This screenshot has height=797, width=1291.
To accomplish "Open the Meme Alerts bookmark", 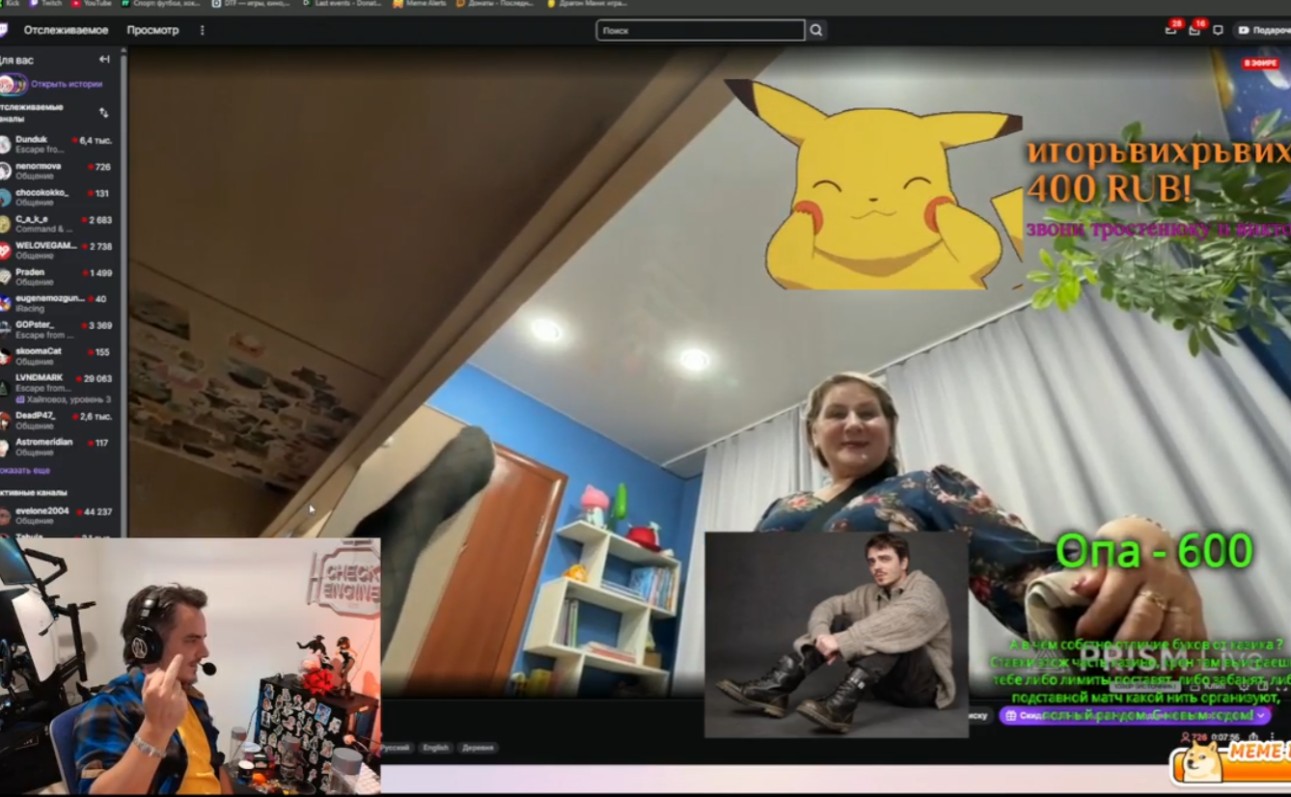I will coord(421,4).
